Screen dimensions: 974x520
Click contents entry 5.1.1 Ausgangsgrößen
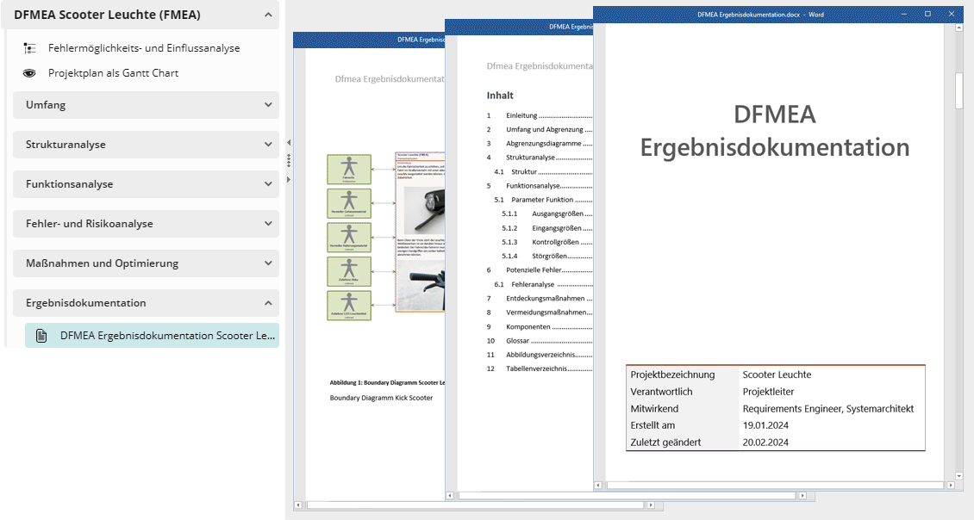[x=547, y=214]
